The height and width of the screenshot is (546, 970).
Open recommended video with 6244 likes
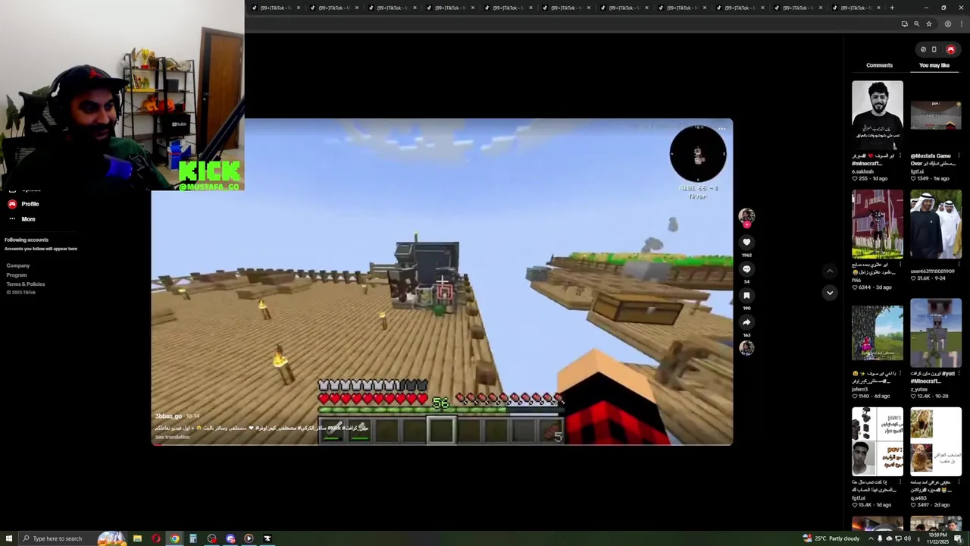click(878, 224)
